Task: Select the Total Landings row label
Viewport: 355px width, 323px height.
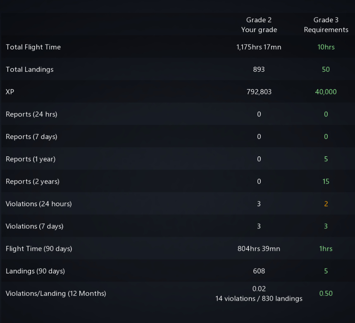Action: coord(30,69)
